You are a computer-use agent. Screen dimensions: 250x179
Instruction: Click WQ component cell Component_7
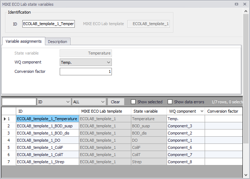(186, 155)
